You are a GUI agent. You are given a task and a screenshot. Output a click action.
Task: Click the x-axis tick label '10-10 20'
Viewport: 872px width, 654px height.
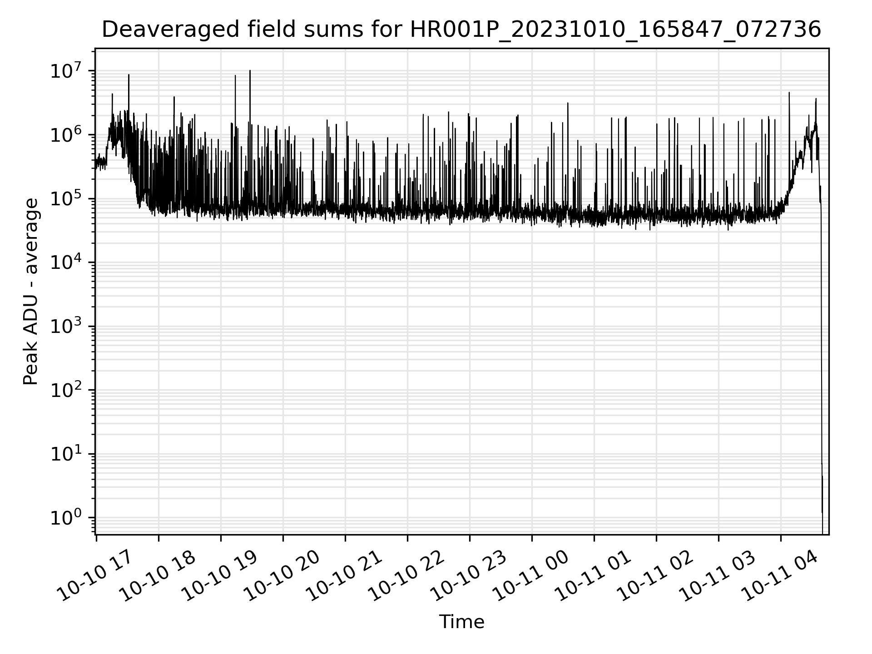[282, 575]
